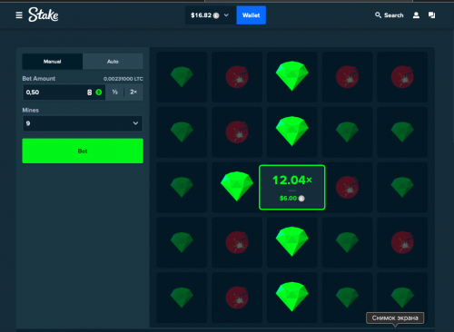Click the coin icon next to $6.00 payout

(301, 199)
